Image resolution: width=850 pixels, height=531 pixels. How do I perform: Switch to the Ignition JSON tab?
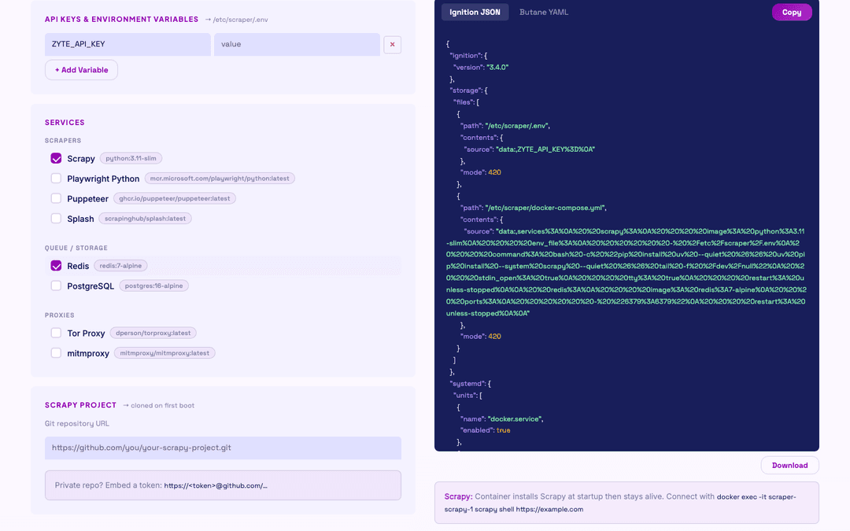[x=475, y=12]
